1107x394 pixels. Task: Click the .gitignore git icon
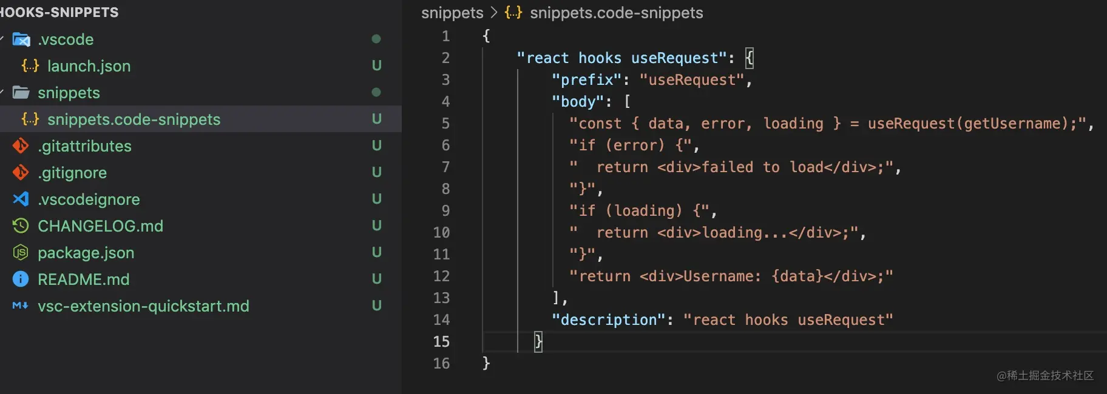[21, 173]
